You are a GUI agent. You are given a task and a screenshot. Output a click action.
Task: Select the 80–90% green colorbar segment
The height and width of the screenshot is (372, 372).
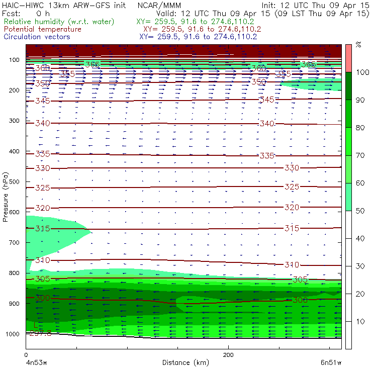[348, 114]
